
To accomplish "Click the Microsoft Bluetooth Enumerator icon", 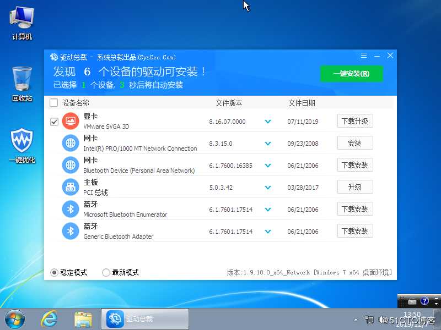I will 71,209.
